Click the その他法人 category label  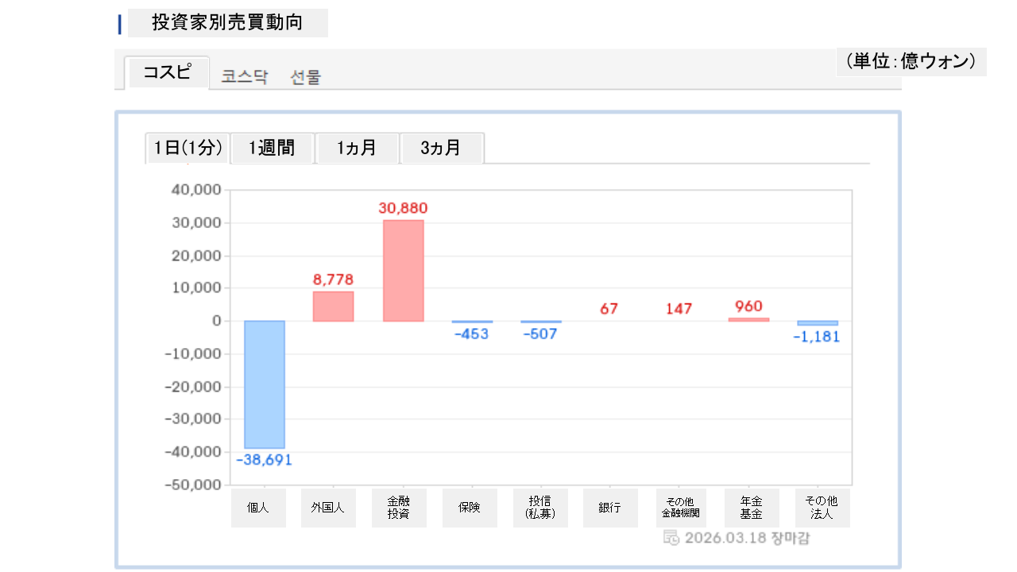pyautogui.click(x=822, y=508)
